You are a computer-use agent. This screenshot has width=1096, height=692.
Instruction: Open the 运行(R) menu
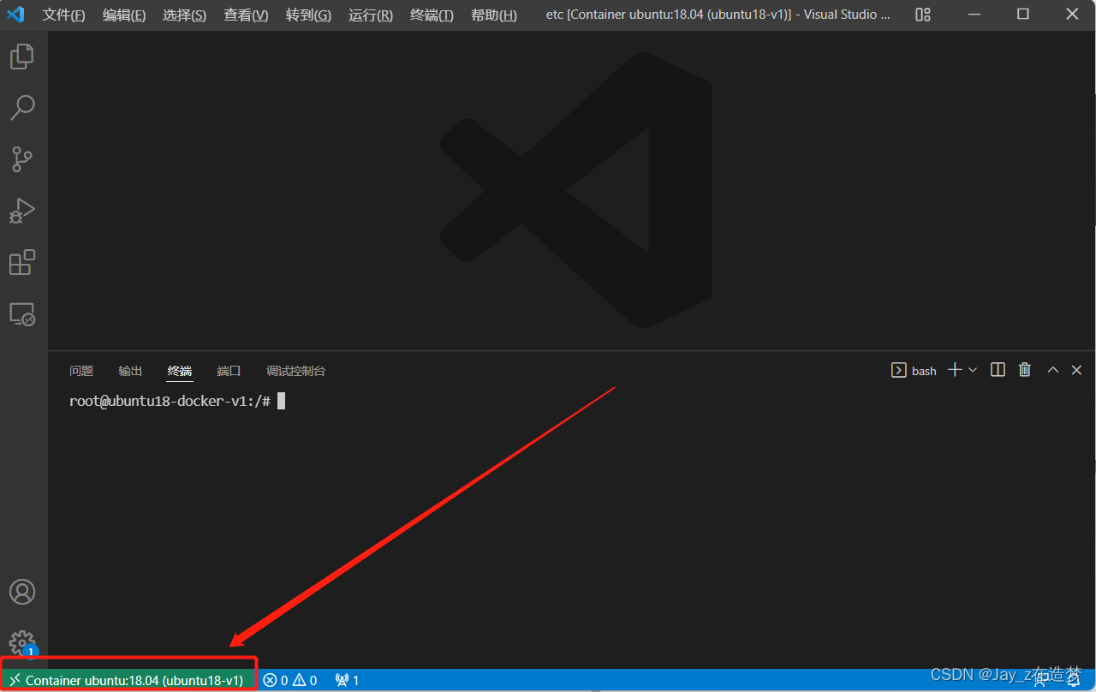(371, 15)
